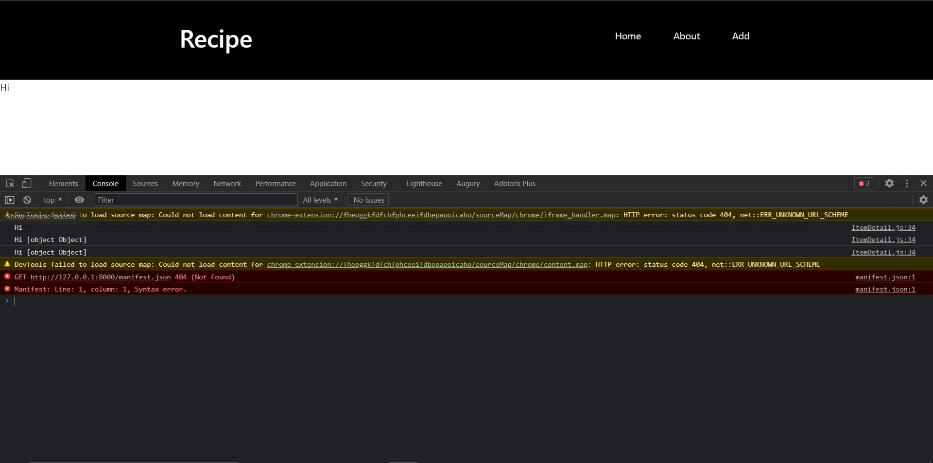The width and height of the screenshot is (933, 463).
Task: Open manifest.json:1 link on Syntax error row
Action: pyautogui.click(x=885, y=289)
